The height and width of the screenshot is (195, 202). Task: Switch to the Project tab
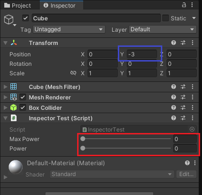(18, 6)
